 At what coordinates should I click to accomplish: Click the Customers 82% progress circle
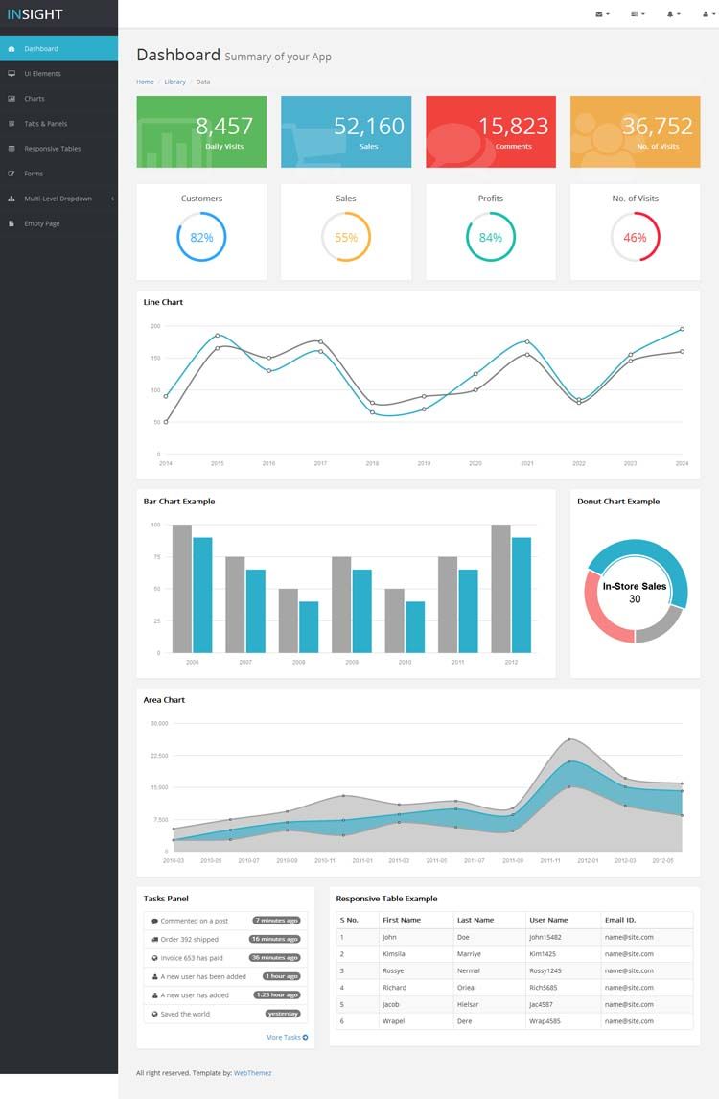point(201,237)
